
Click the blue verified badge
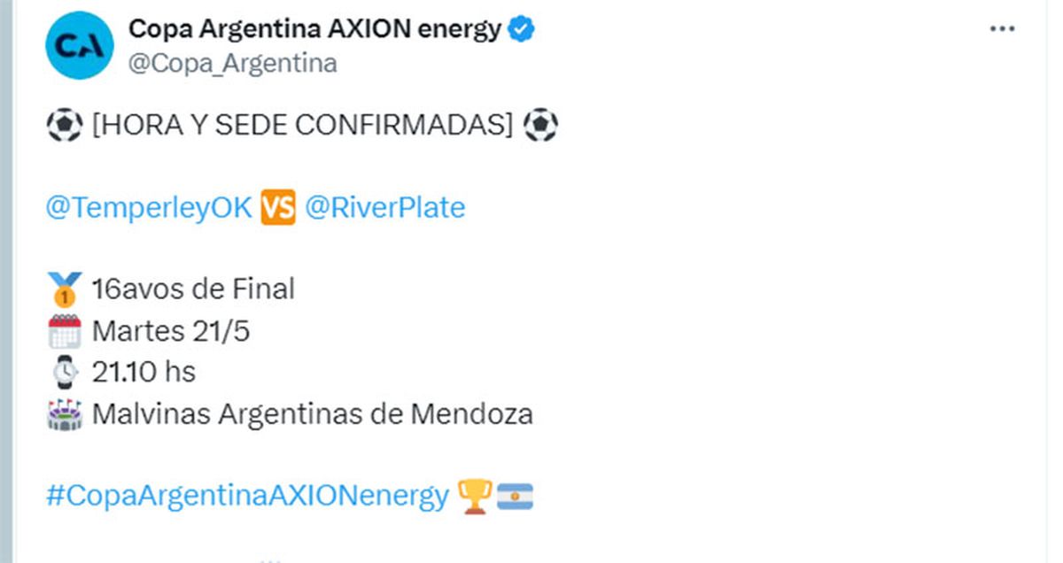[522, 30]
